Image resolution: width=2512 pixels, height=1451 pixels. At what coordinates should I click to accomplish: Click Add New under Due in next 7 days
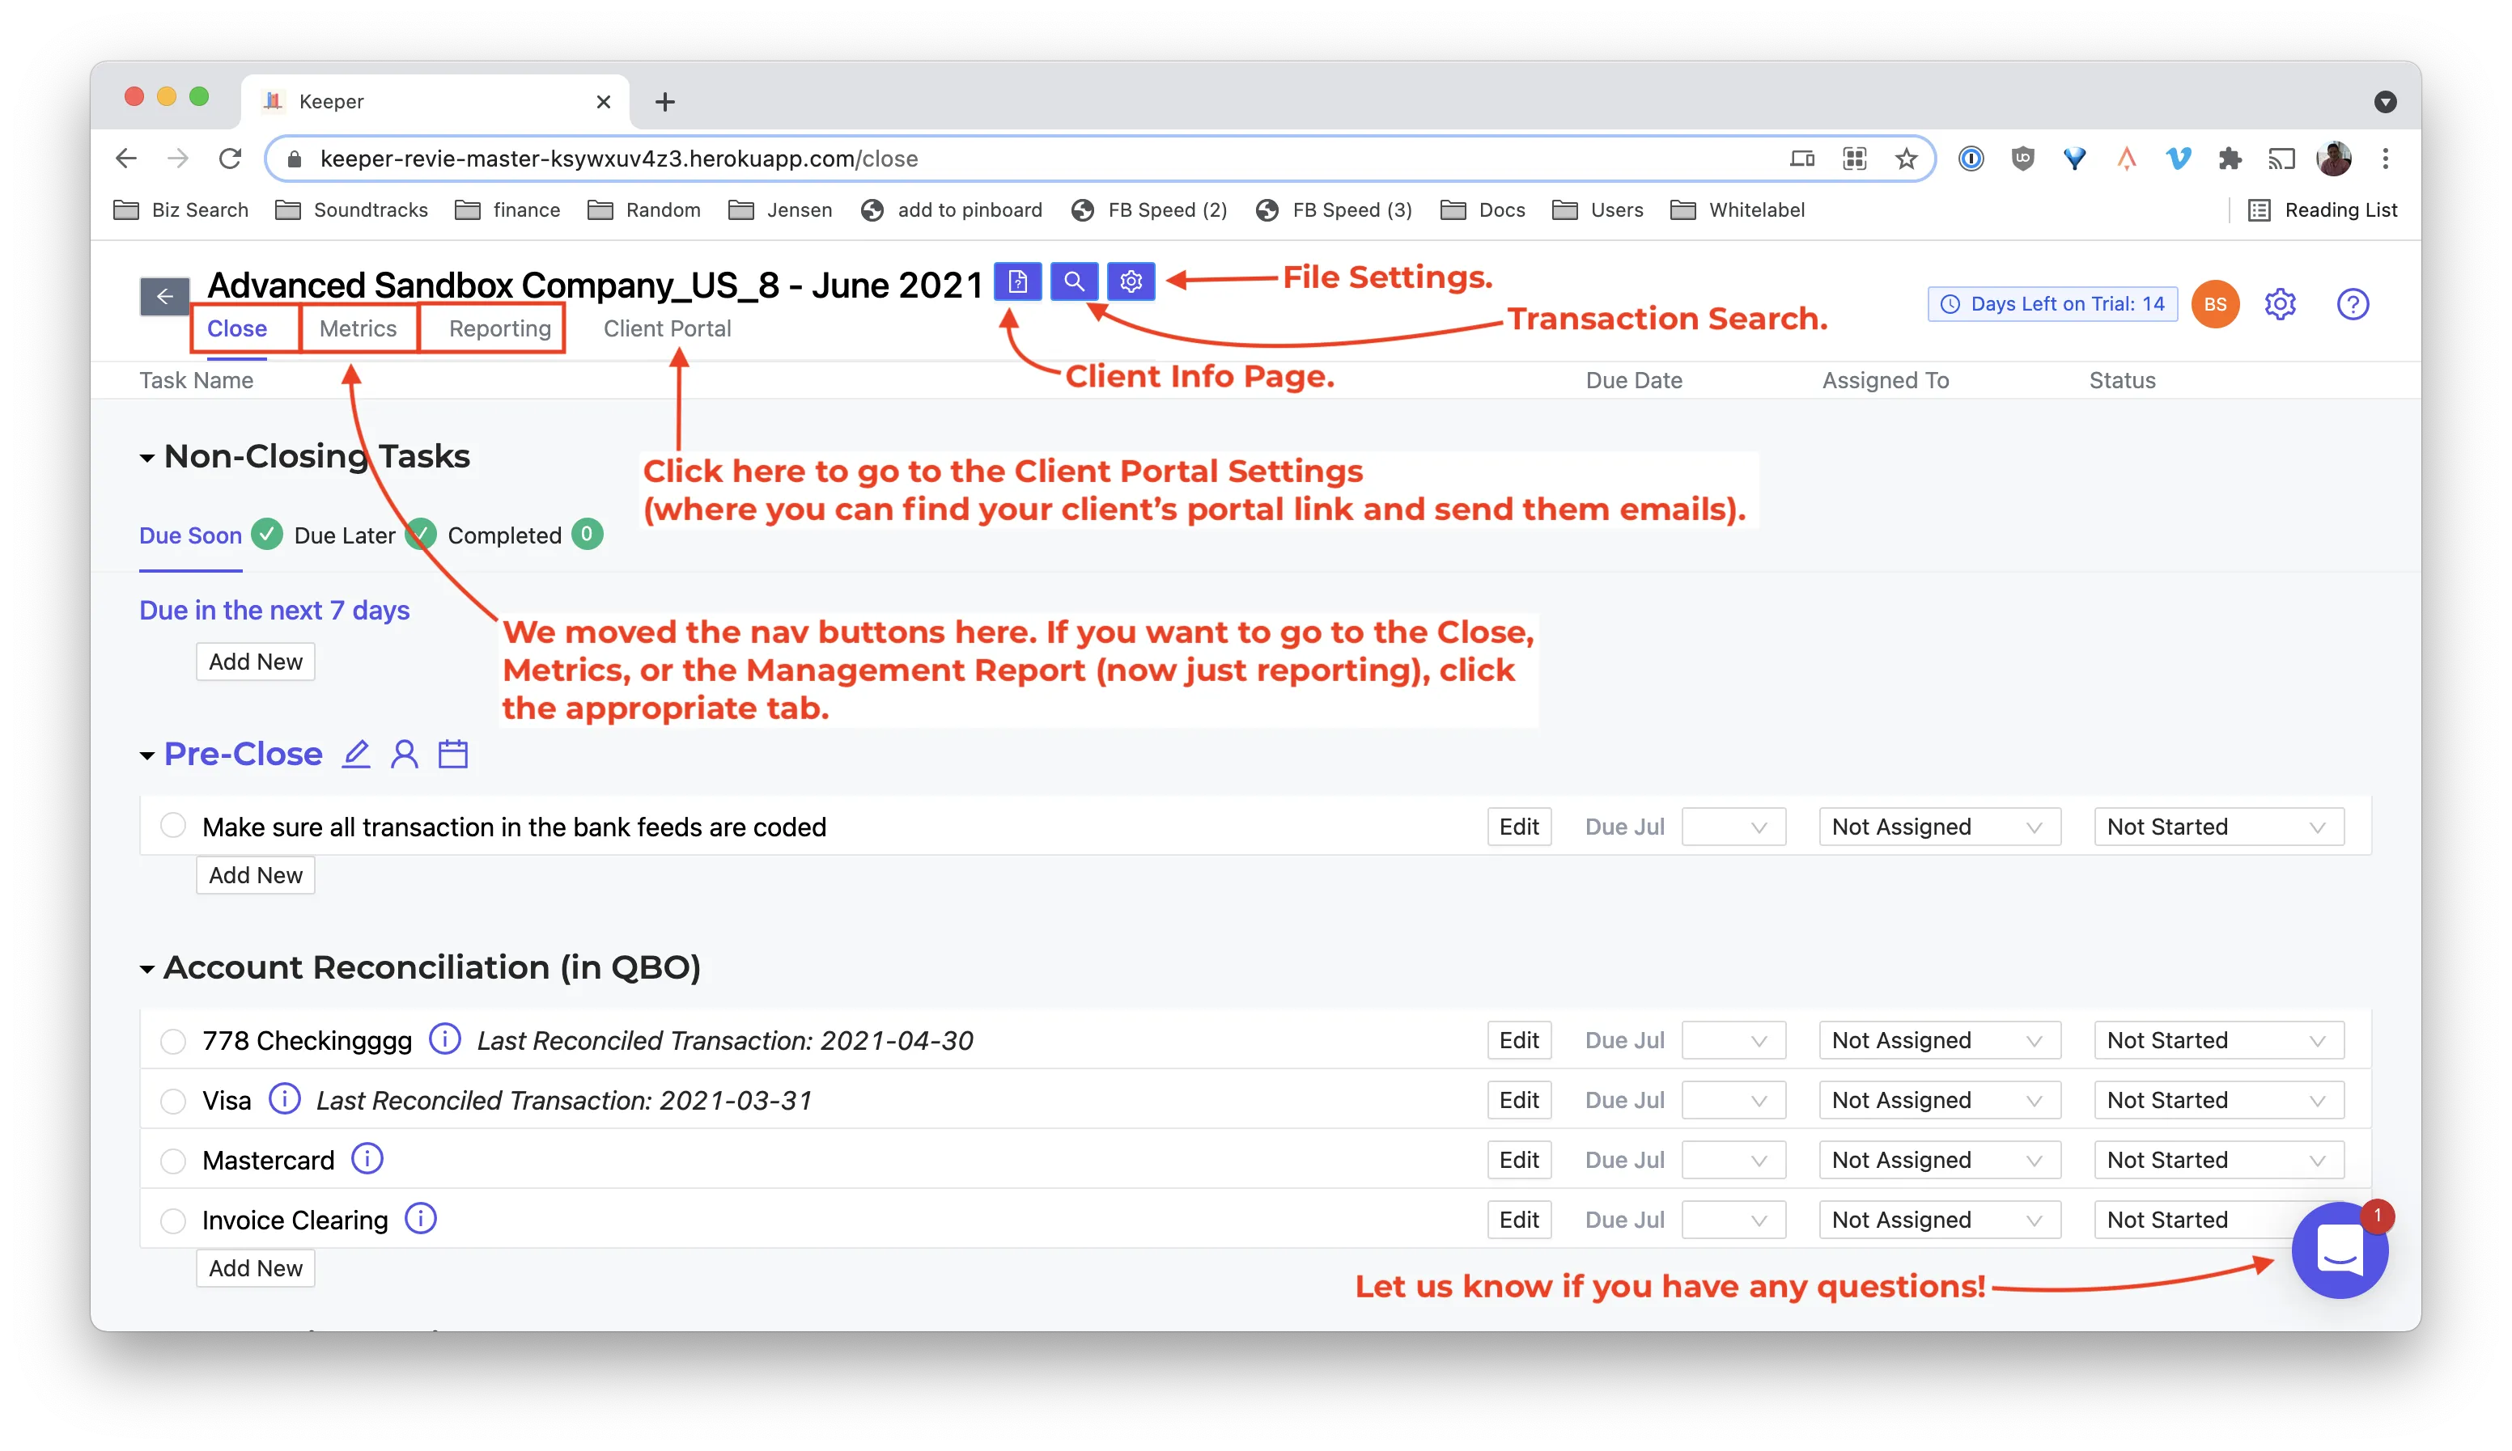point(255,662)
